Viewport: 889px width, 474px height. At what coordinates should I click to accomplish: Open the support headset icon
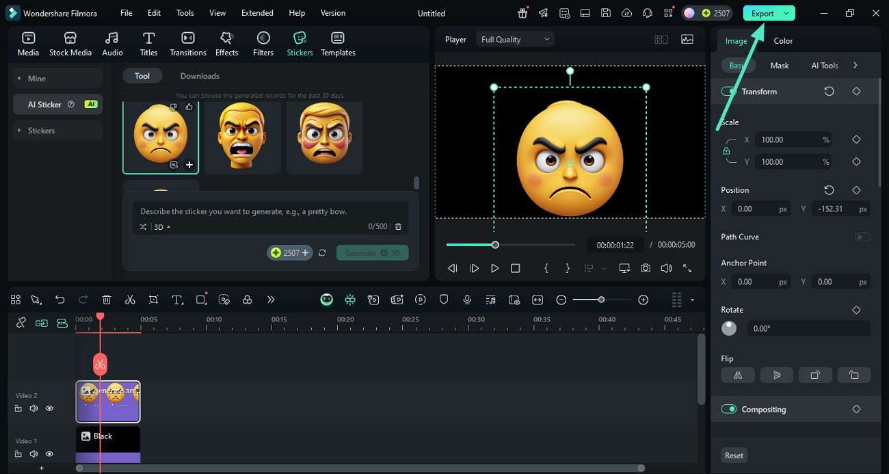648,13
